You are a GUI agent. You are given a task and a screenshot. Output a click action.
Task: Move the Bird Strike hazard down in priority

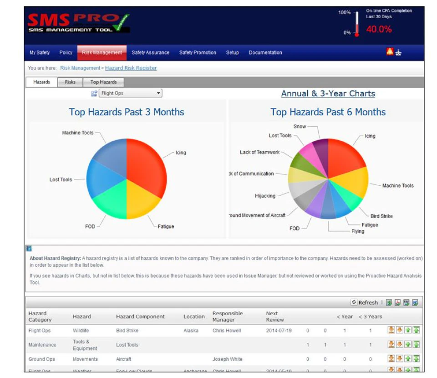point(399,330)
